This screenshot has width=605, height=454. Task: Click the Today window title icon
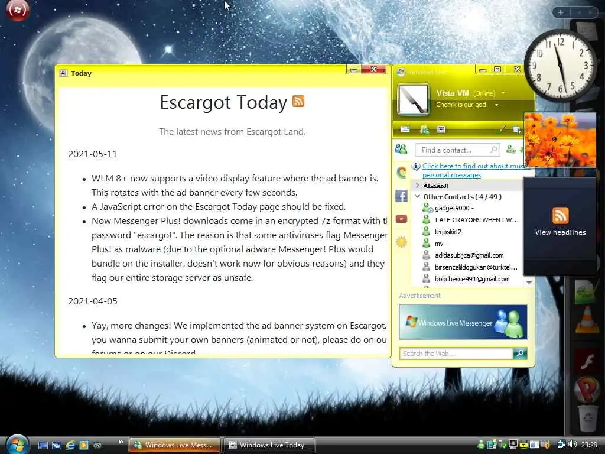63,73
